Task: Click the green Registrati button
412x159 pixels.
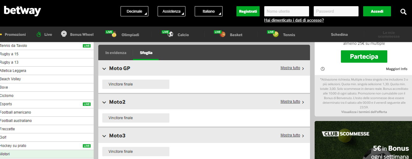Action: coord(248,11)
